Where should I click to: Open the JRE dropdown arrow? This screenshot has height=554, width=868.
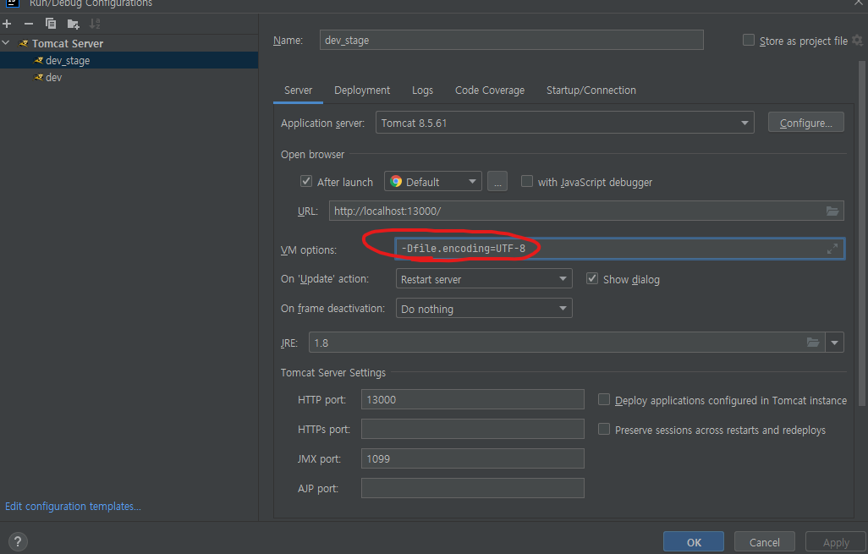coord(834,343)
